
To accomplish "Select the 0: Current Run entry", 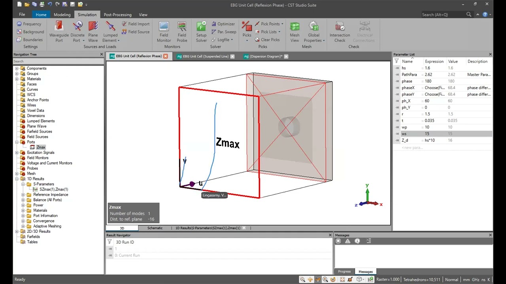I will (127, 255).
